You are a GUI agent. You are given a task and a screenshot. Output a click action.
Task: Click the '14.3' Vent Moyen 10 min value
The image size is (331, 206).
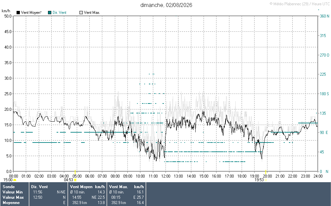coord(101,192)
